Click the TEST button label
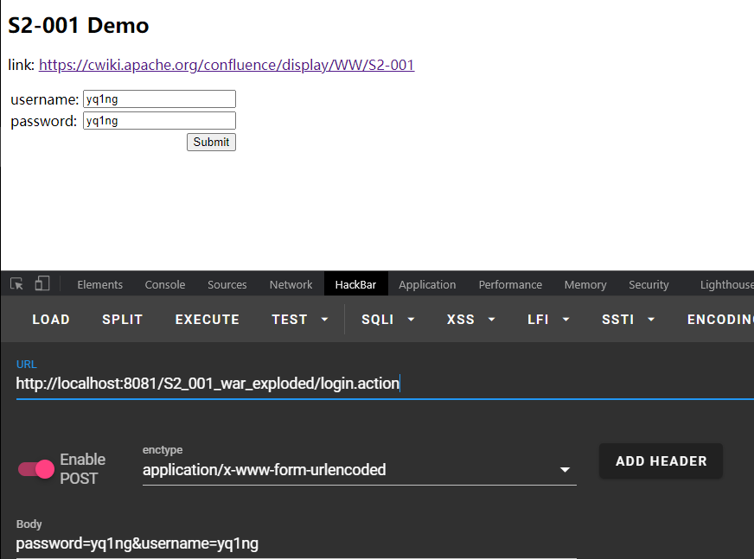The height and width of the screenshot is (559, 754). [289, 319]
